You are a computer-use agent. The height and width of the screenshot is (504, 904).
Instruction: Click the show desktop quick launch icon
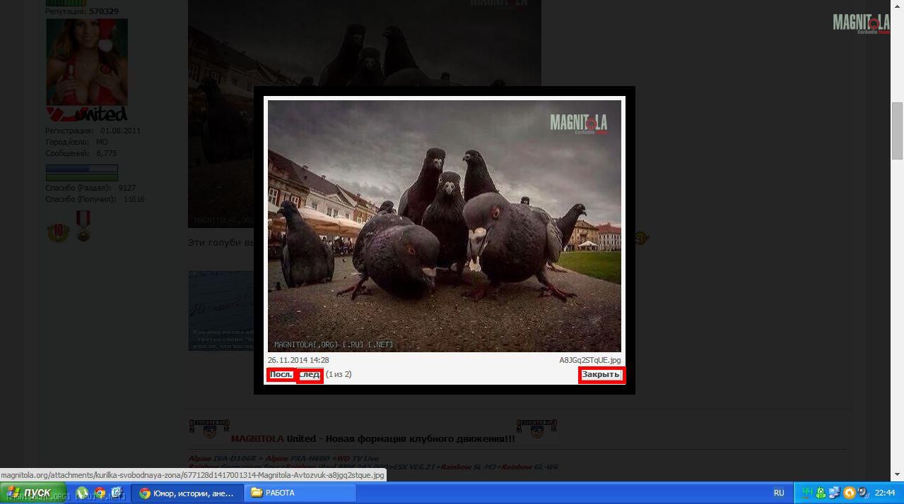(117, 493)
